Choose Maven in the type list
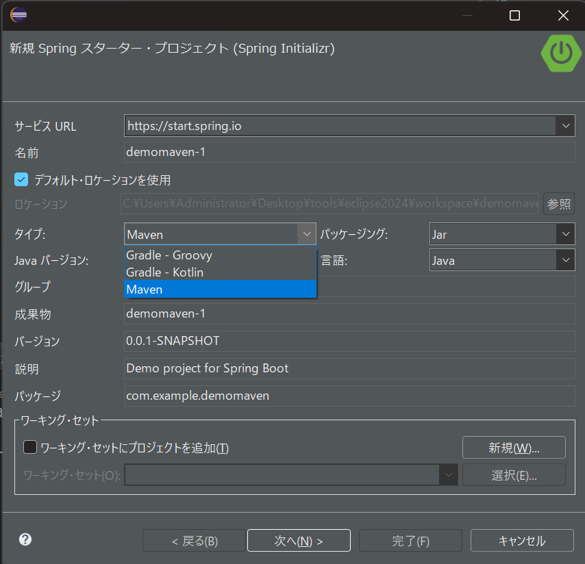 (x=220, y=290)
